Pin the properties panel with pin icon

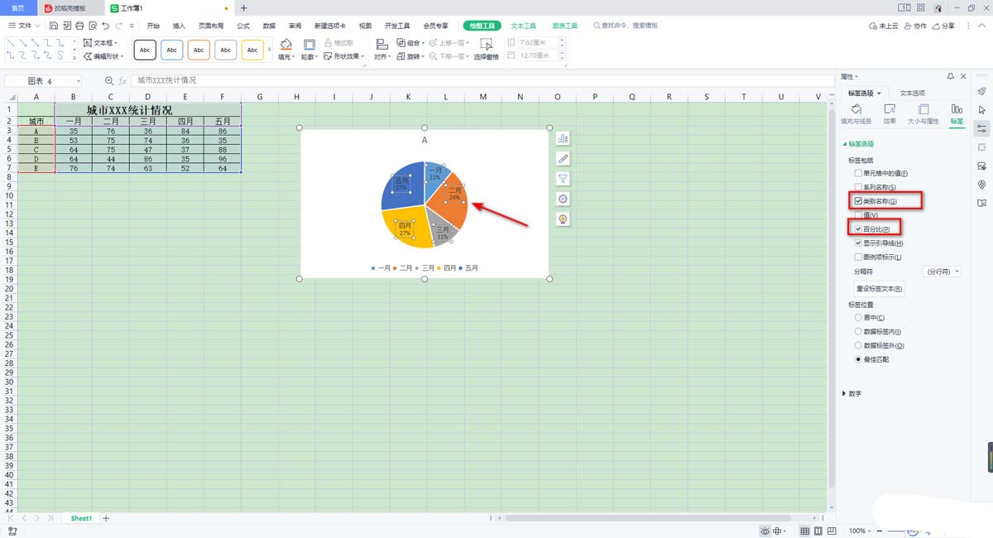[x=951, y=76]
